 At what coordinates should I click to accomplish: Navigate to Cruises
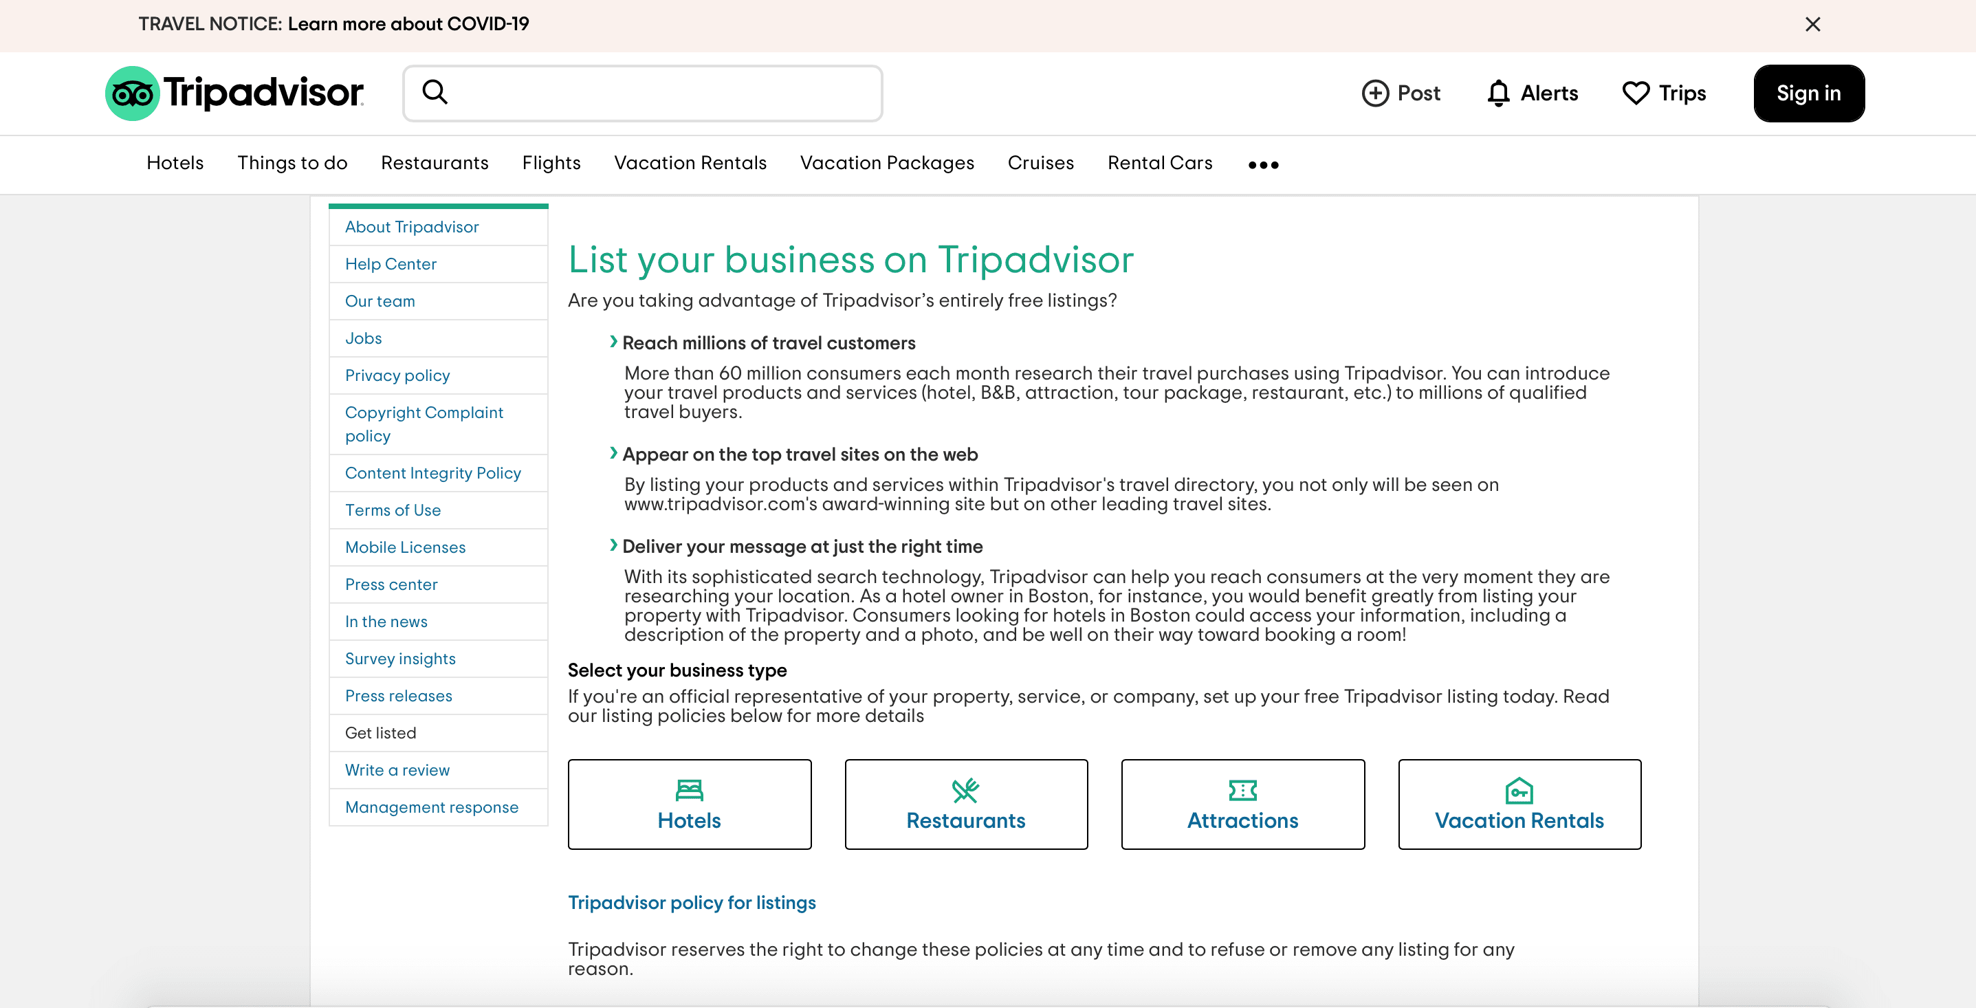pos(1040,163)
